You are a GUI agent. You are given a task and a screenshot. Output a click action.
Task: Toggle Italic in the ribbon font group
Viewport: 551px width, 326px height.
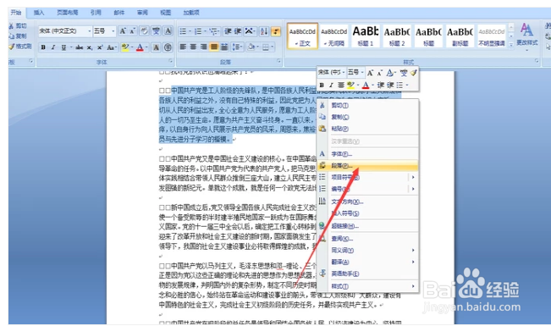pyautogui.click(x=53, y=47)
